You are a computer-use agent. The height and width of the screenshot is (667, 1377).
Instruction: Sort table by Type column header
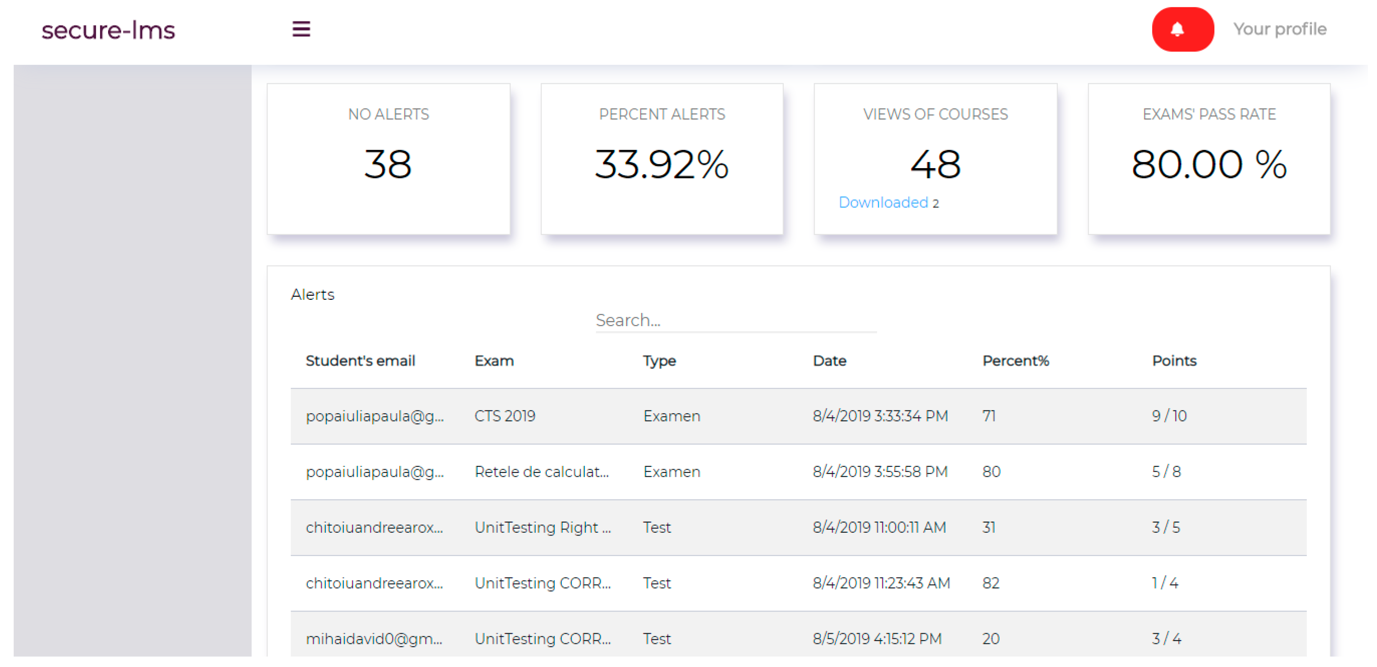tap(658, 361)
